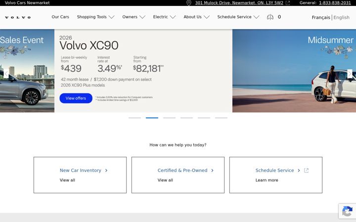This screenshot has height=222, width=356.
Task: Open the Certified & Pre-Owned link
Action: [182, 170]
